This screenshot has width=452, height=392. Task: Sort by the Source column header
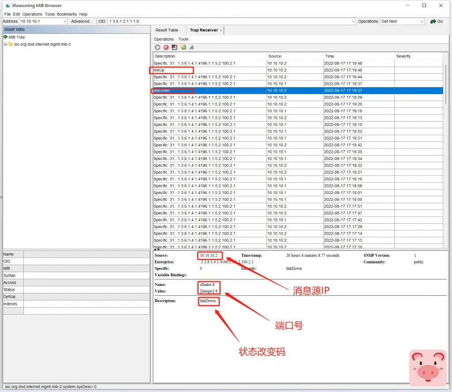click(295, 56)
